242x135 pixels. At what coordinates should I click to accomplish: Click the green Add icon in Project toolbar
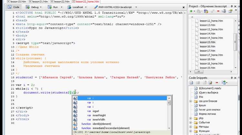[x=191, y=11]
